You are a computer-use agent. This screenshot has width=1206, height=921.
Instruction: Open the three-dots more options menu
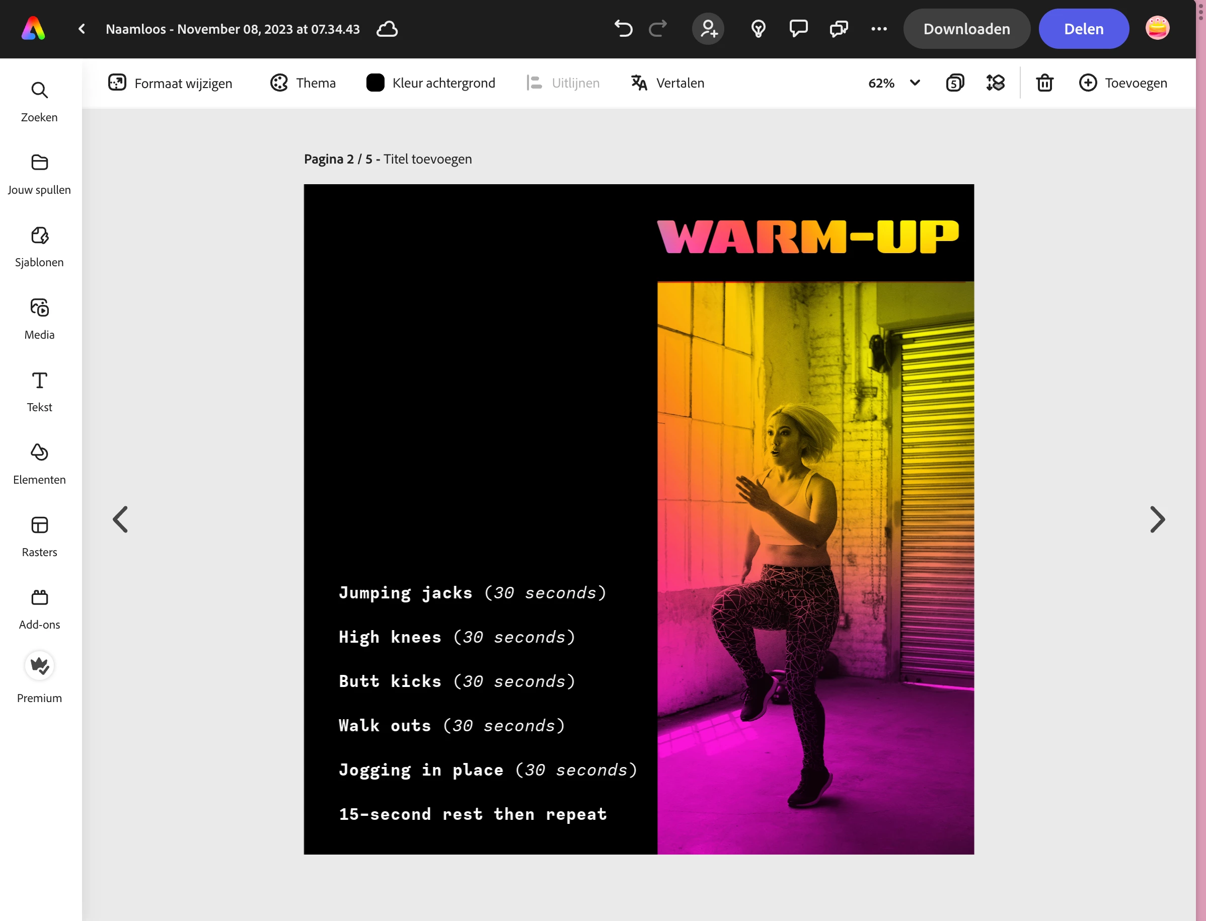click(x=879, y=29)
